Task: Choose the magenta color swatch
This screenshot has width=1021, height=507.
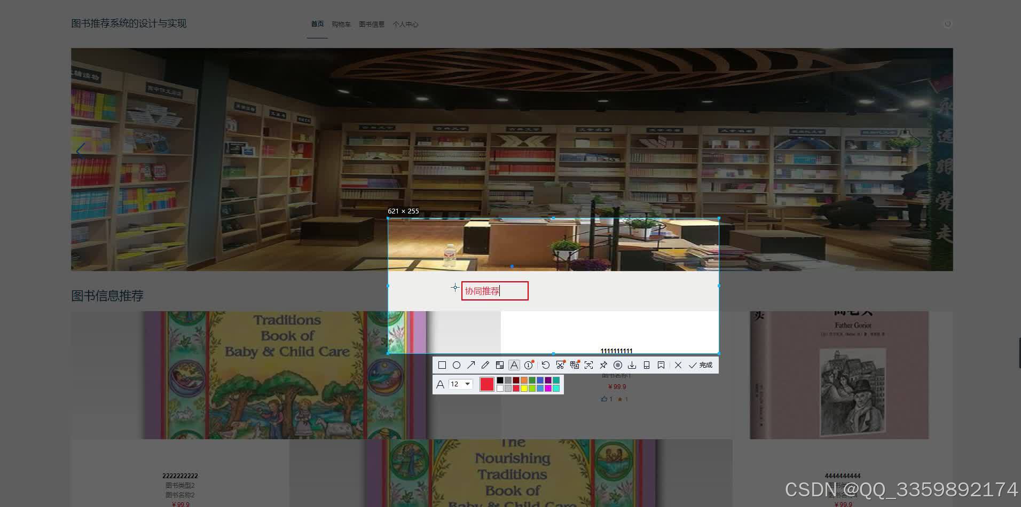Action: (x=548, y=388)
